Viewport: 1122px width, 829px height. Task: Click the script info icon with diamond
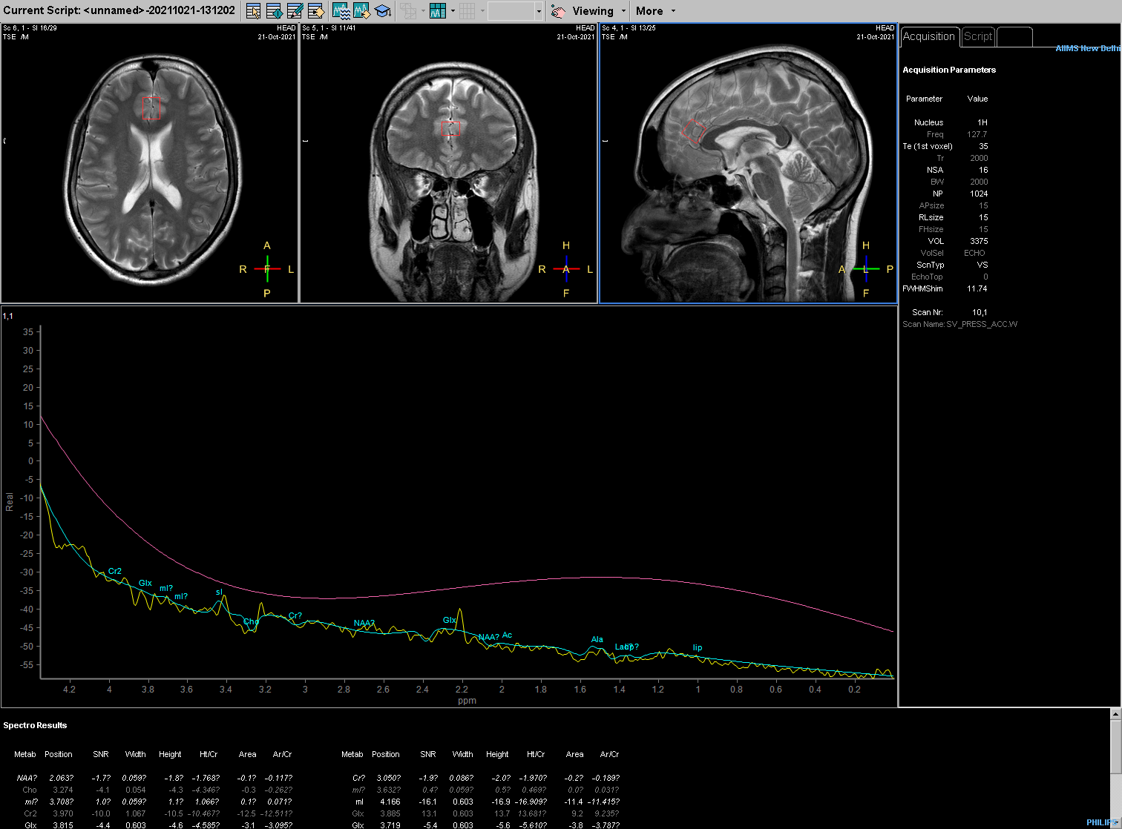click(274, 11)
